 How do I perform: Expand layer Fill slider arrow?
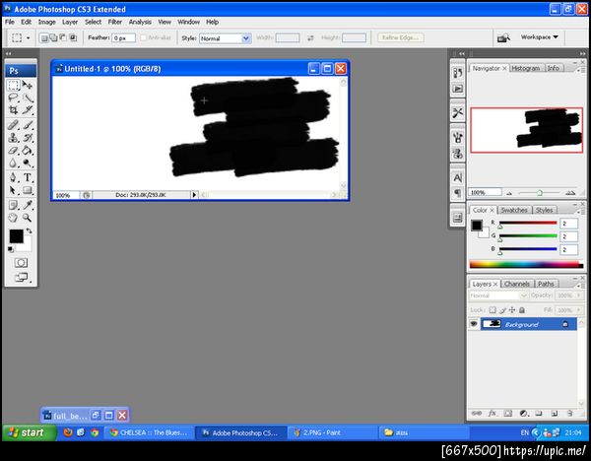[x=579, y=310]
